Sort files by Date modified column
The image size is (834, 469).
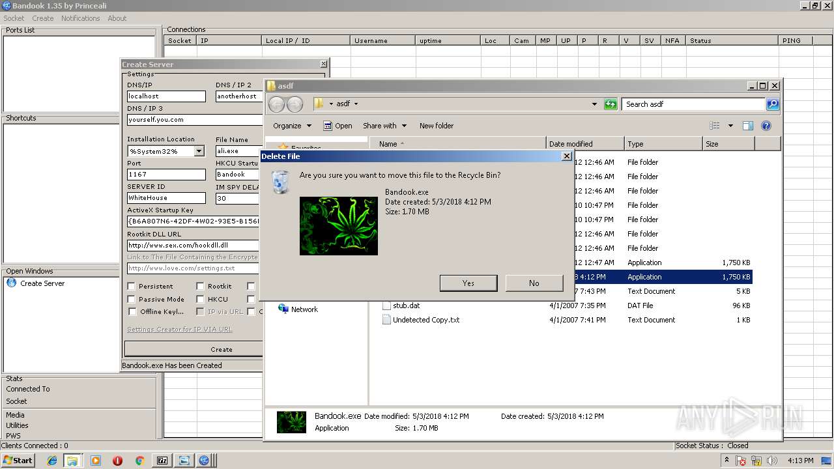click(585, 144)
